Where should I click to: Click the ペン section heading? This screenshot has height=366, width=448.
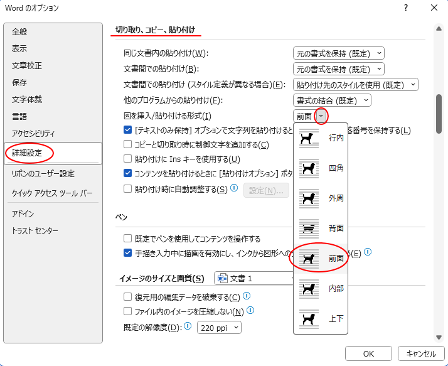122,217
